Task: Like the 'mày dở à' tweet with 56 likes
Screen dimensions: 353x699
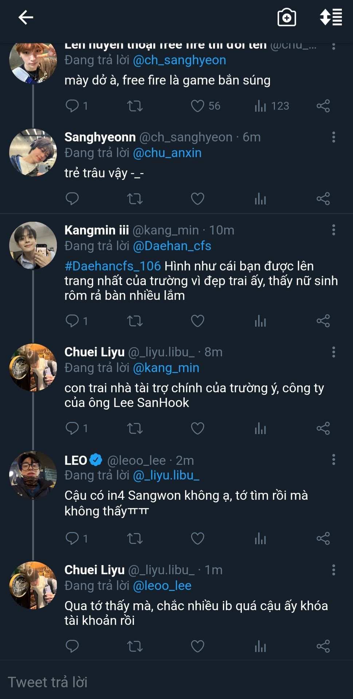Action: [x=197, y=106]
